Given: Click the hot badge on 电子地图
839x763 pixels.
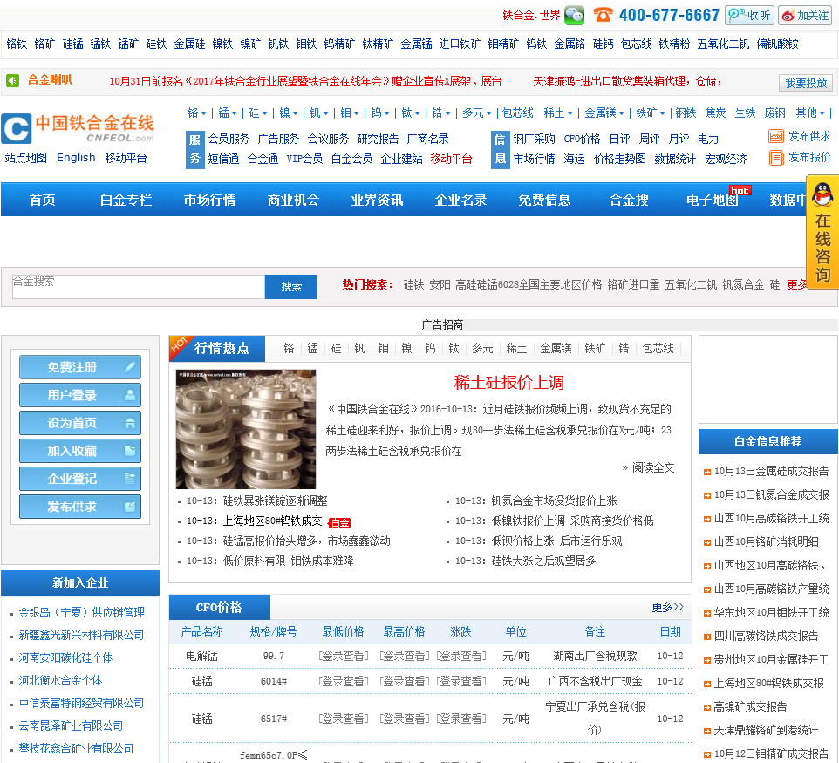Looking at the screenshot, I should (740, 190).
